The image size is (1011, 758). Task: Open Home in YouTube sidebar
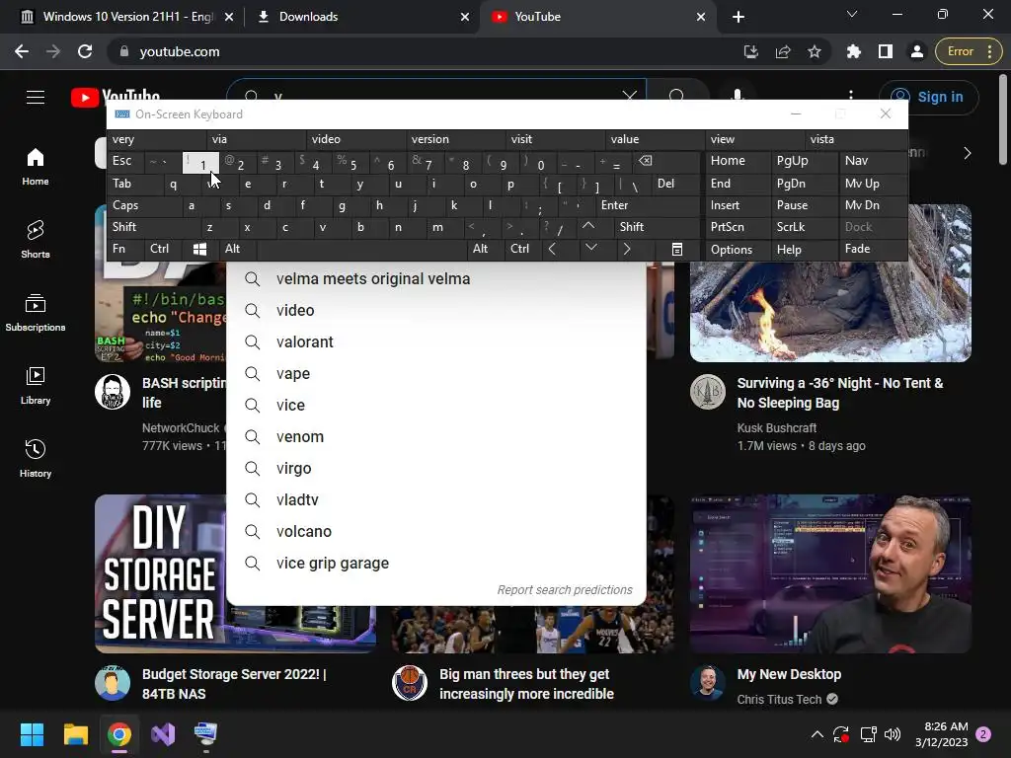click(x=36, y=166)
